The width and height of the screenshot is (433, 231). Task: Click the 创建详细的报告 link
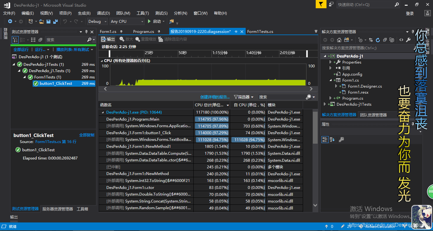pos(215,97)
